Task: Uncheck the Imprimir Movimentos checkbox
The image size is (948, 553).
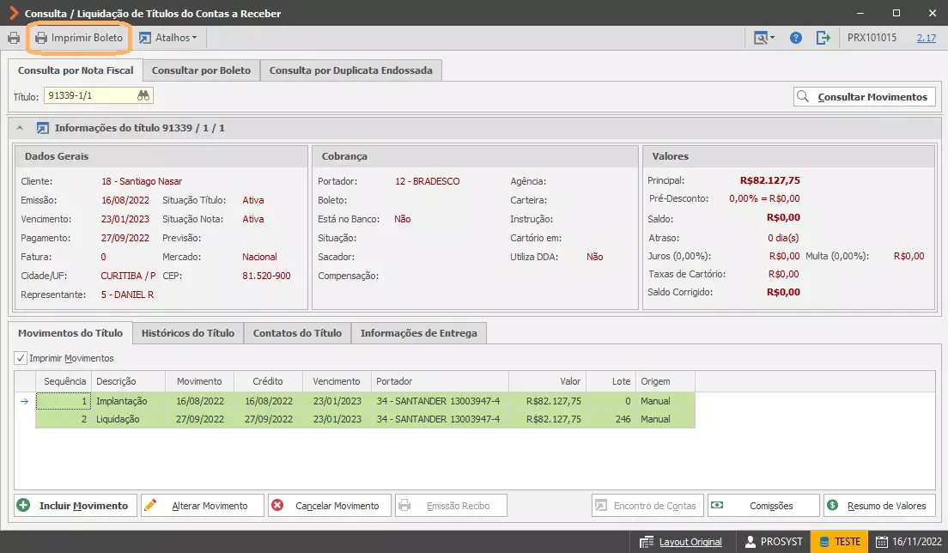Action: 21,358
